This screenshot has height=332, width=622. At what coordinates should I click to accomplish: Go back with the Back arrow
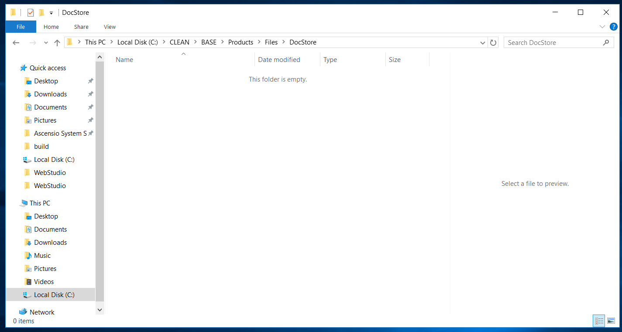[x=16, y=42]
